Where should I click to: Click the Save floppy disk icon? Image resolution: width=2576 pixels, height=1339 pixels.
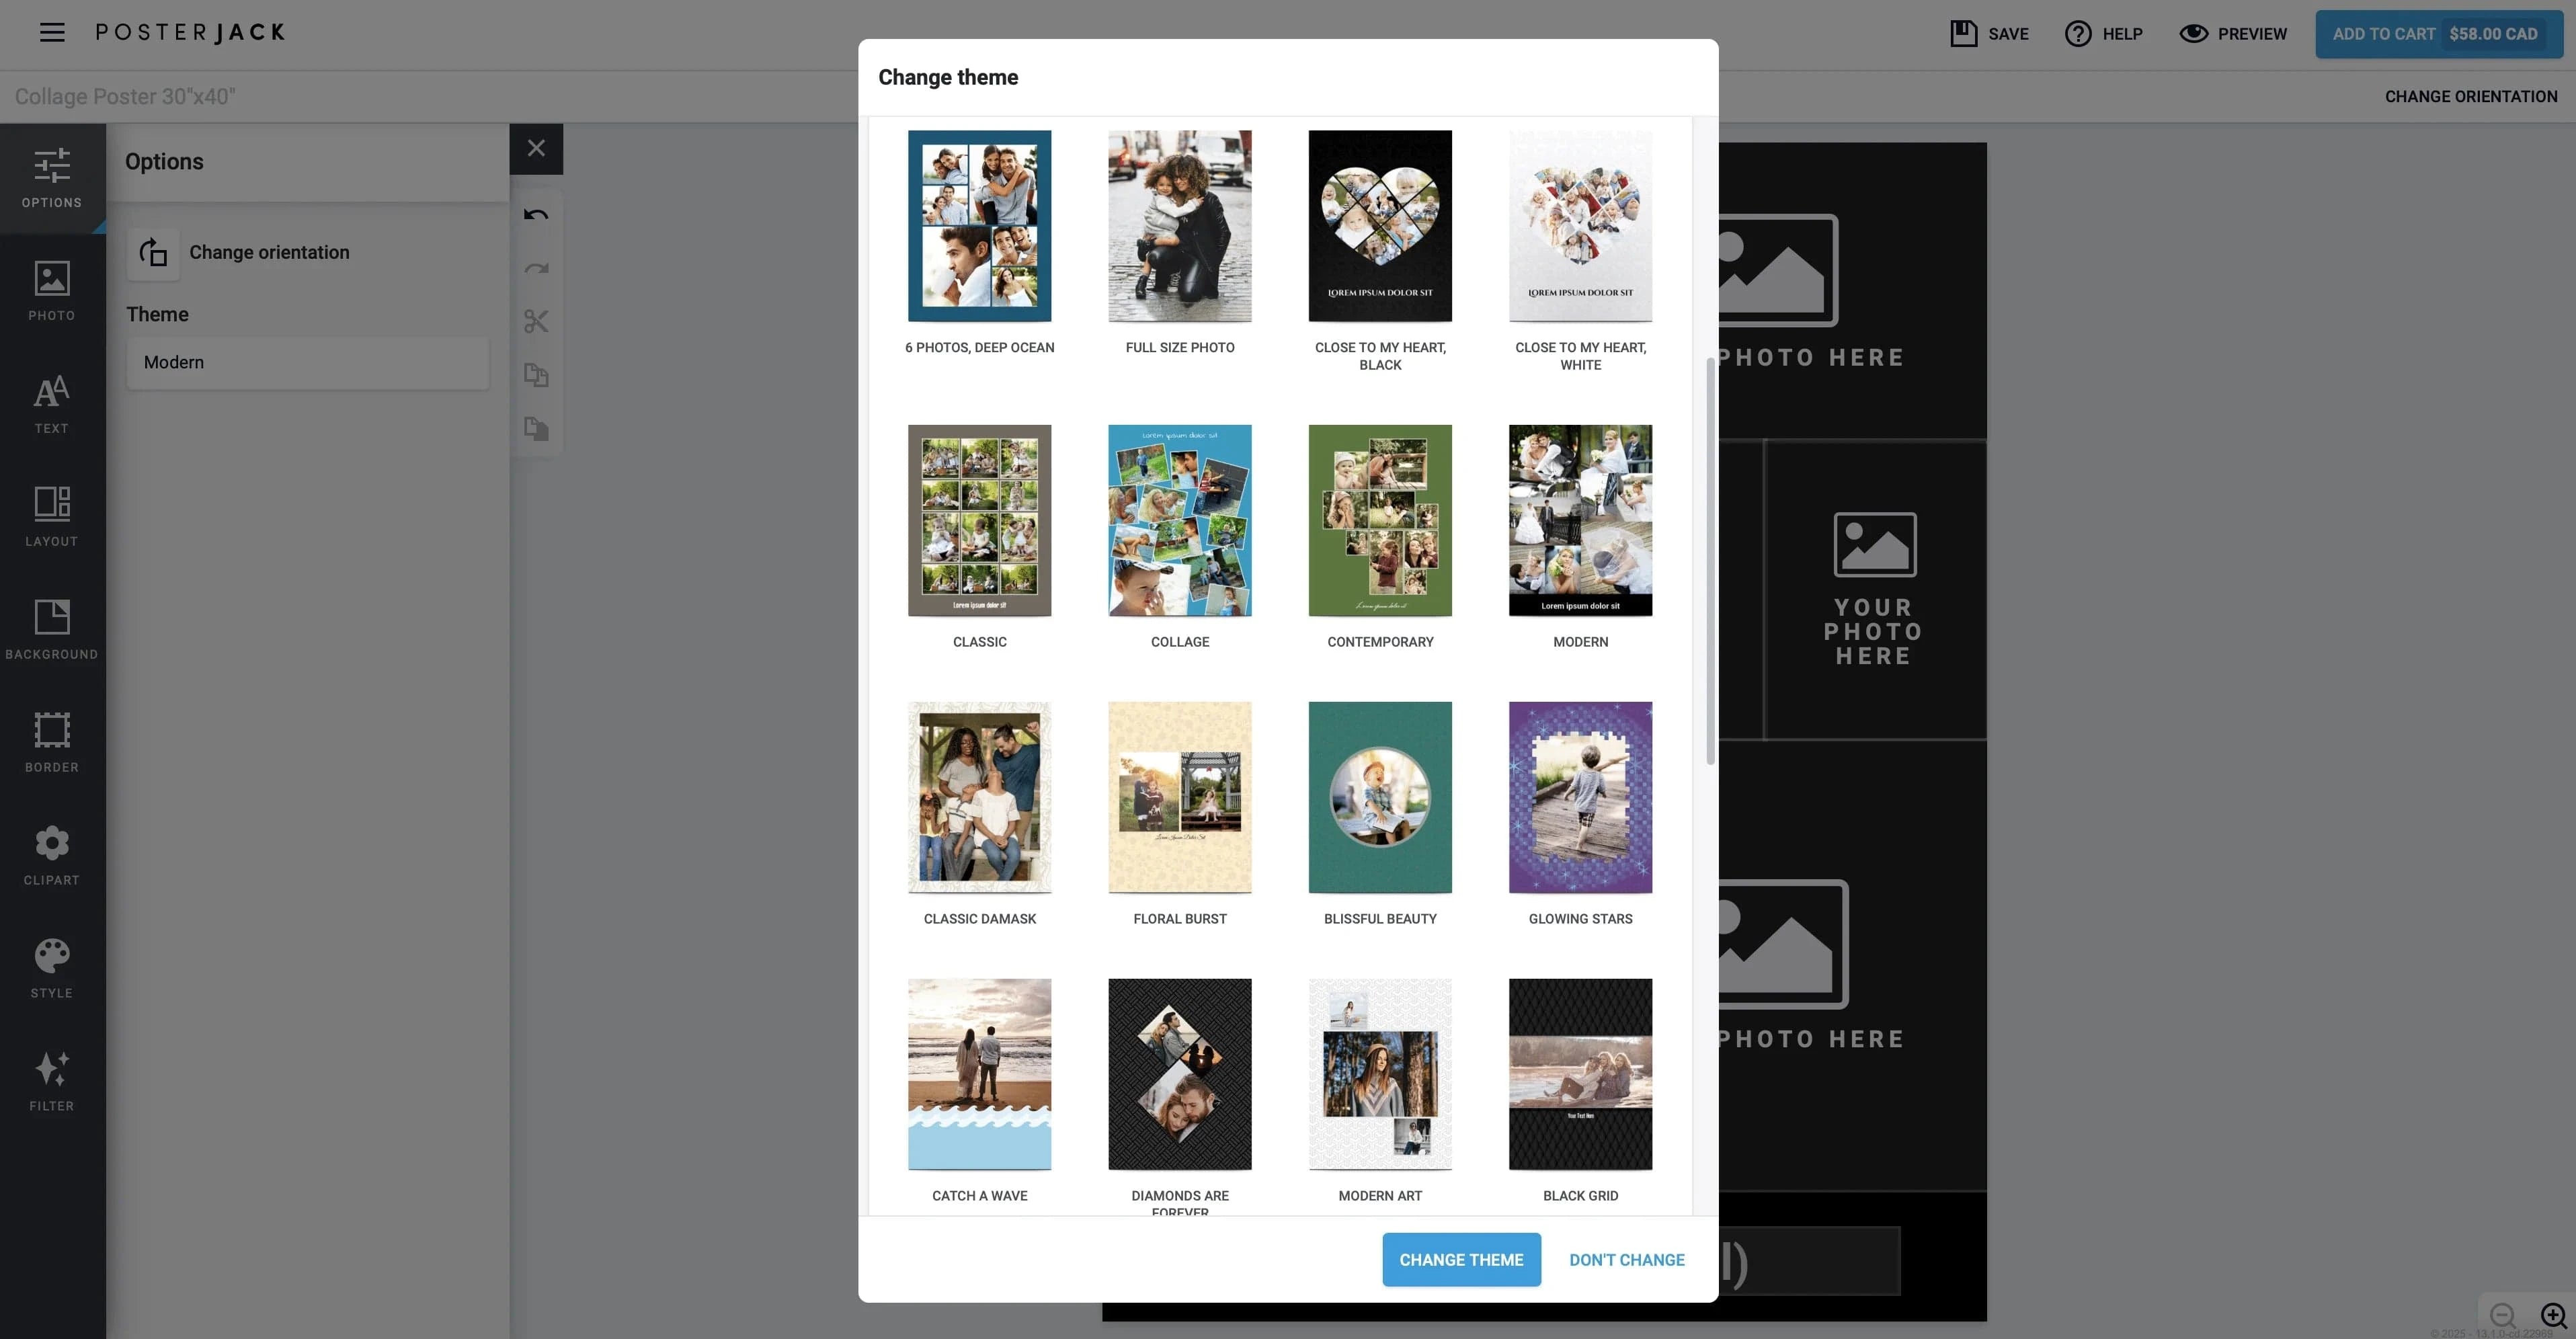pos(1963,33)
